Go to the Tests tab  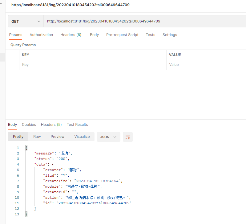point(151,35)
